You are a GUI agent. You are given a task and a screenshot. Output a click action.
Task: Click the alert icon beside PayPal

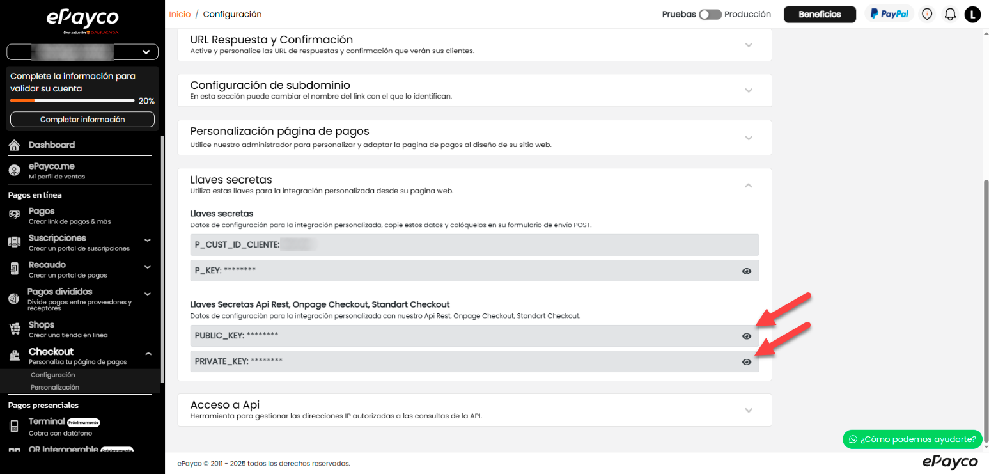(x=927, y=14)
